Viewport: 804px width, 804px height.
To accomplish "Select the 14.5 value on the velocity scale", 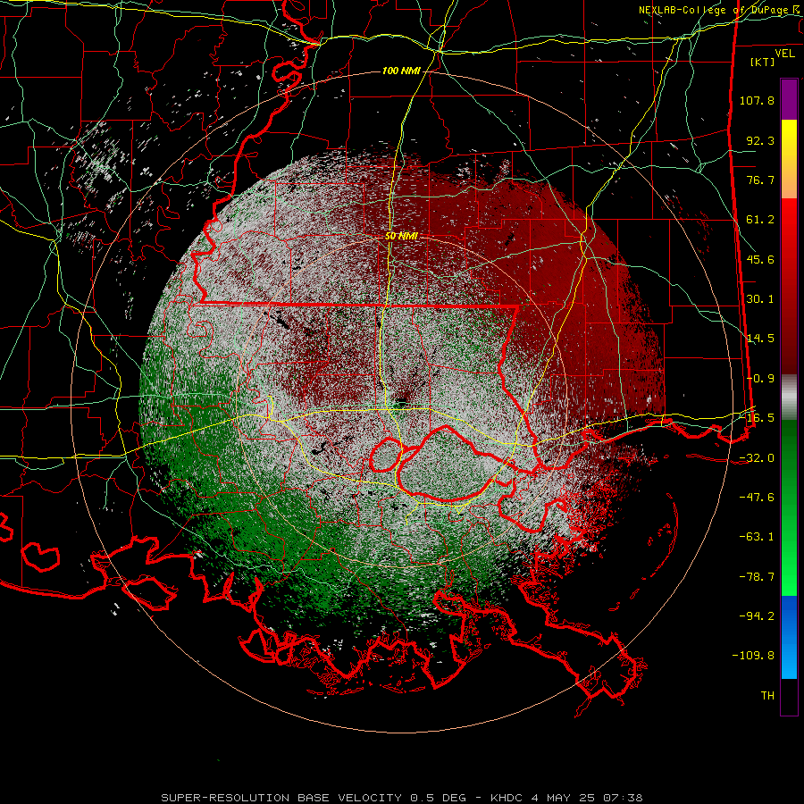I will [x=760, y=339].
